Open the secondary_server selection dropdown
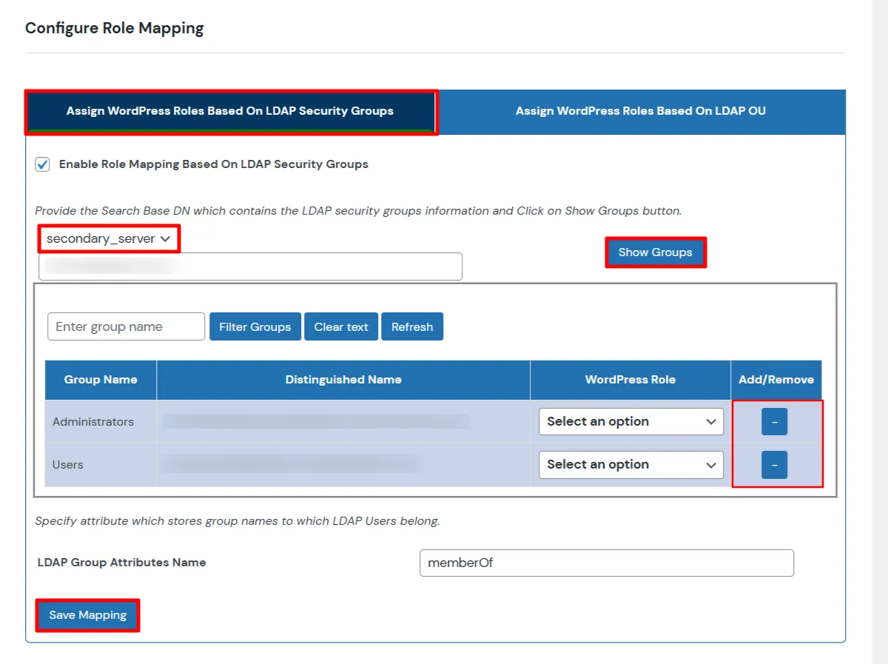The width and height of the screenshot is (888, 664). pos(107,238)
